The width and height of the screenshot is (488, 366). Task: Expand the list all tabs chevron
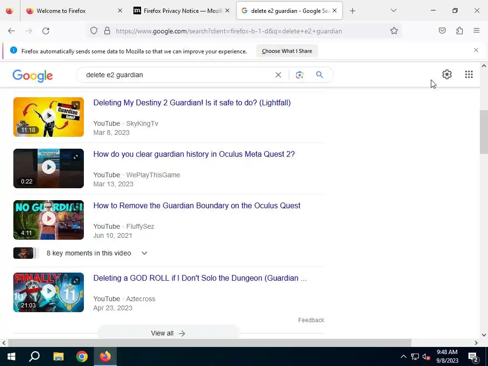[393, 10]
